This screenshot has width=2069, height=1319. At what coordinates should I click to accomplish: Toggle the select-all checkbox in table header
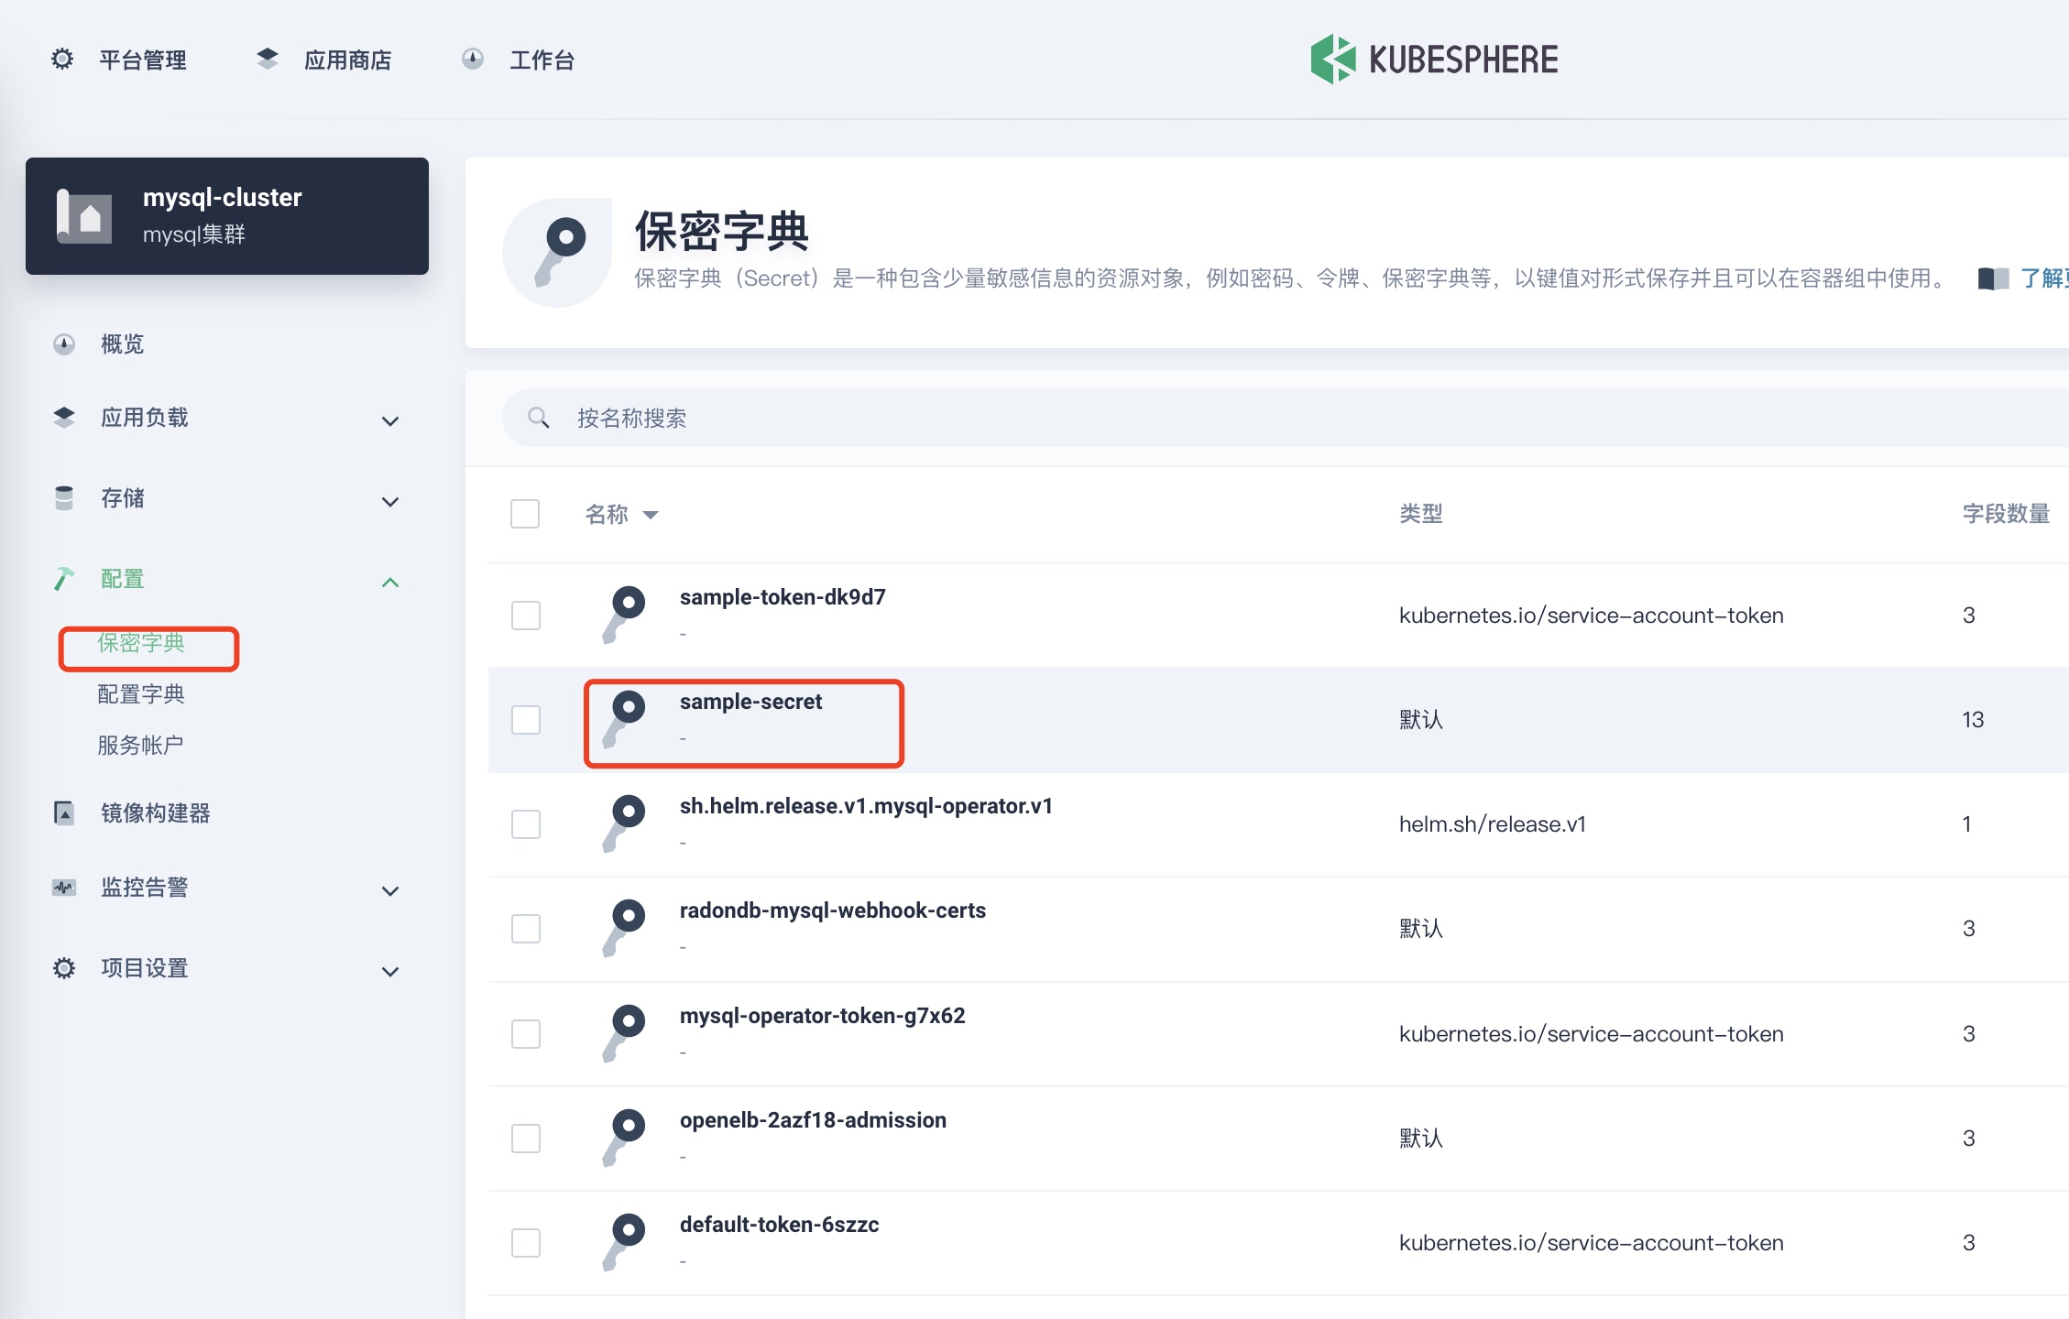coord(525,514)
